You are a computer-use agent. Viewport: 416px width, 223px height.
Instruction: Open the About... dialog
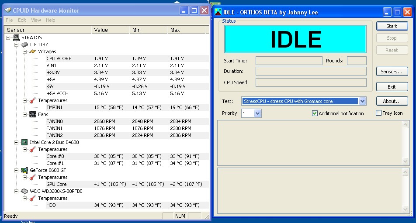[392, 101]
